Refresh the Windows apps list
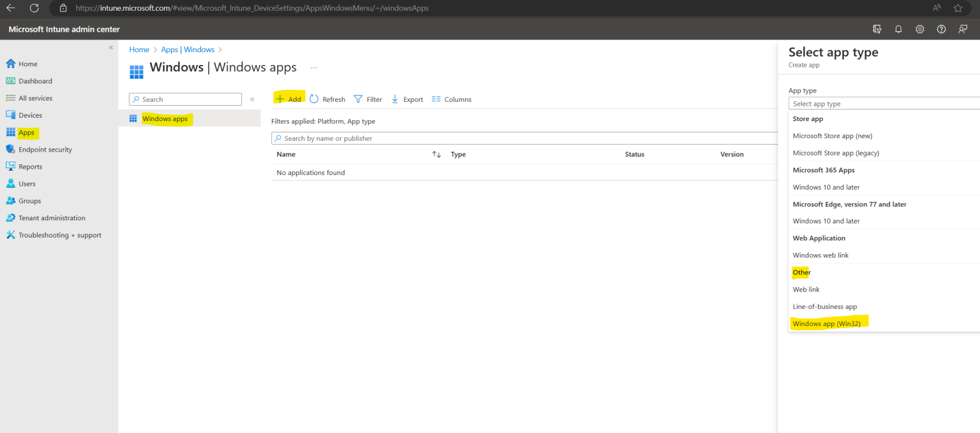 point(327,99)
